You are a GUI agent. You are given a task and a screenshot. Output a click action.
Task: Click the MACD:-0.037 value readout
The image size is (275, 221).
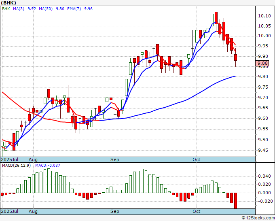click(48, 166)
